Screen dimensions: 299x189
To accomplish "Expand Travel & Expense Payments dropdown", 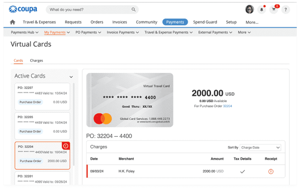I will 168,32.
